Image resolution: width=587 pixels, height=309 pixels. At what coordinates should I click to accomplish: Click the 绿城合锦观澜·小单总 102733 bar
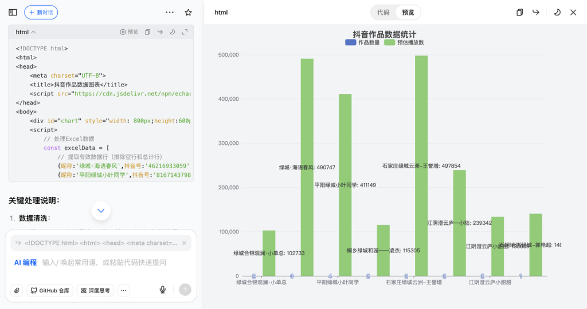[x=269, y=253]
